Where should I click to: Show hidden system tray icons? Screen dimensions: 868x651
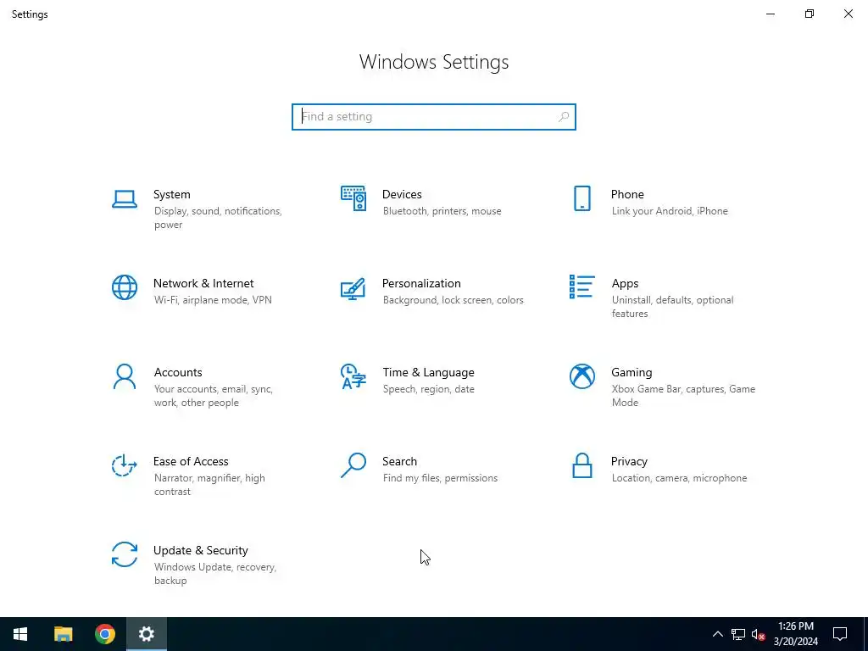pos(717,634)
